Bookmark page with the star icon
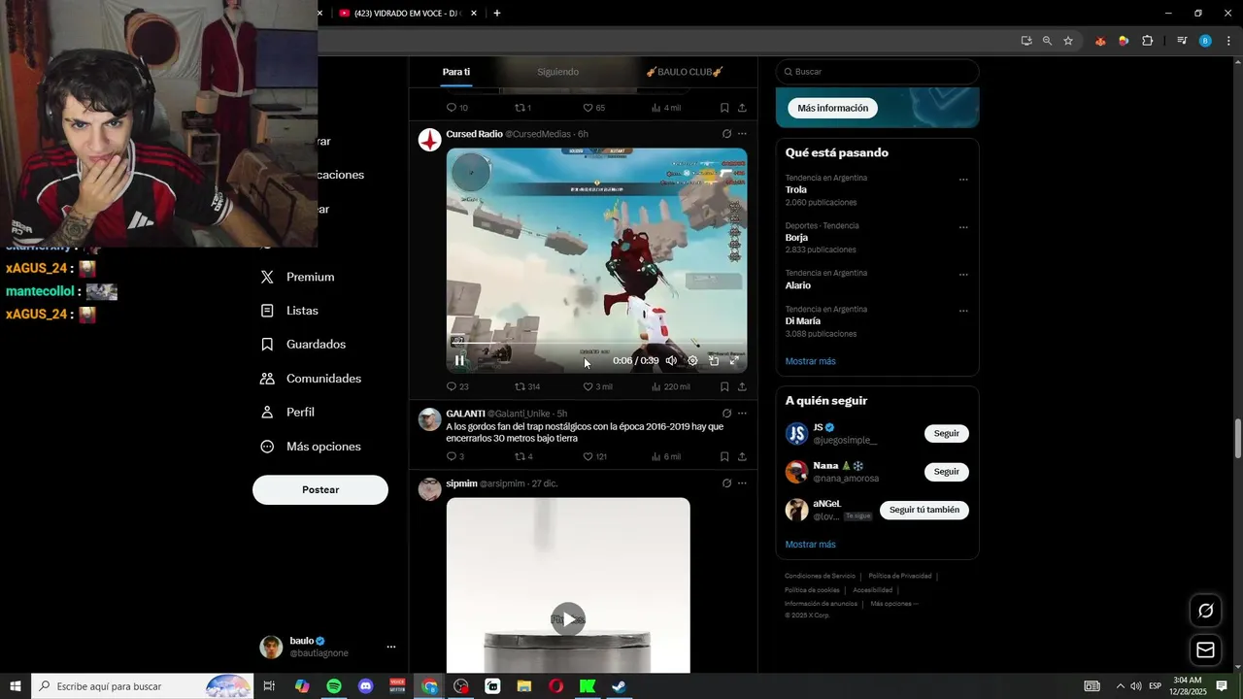Image resolution: width=1243 pixels, height=699 pixels. [x=1068, y=41]
